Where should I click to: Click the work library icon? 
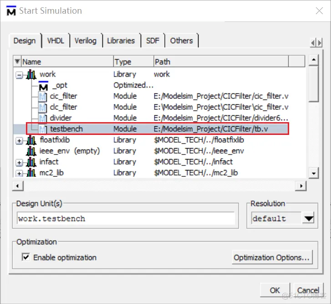pyautogui.click(x=31, y=74)
